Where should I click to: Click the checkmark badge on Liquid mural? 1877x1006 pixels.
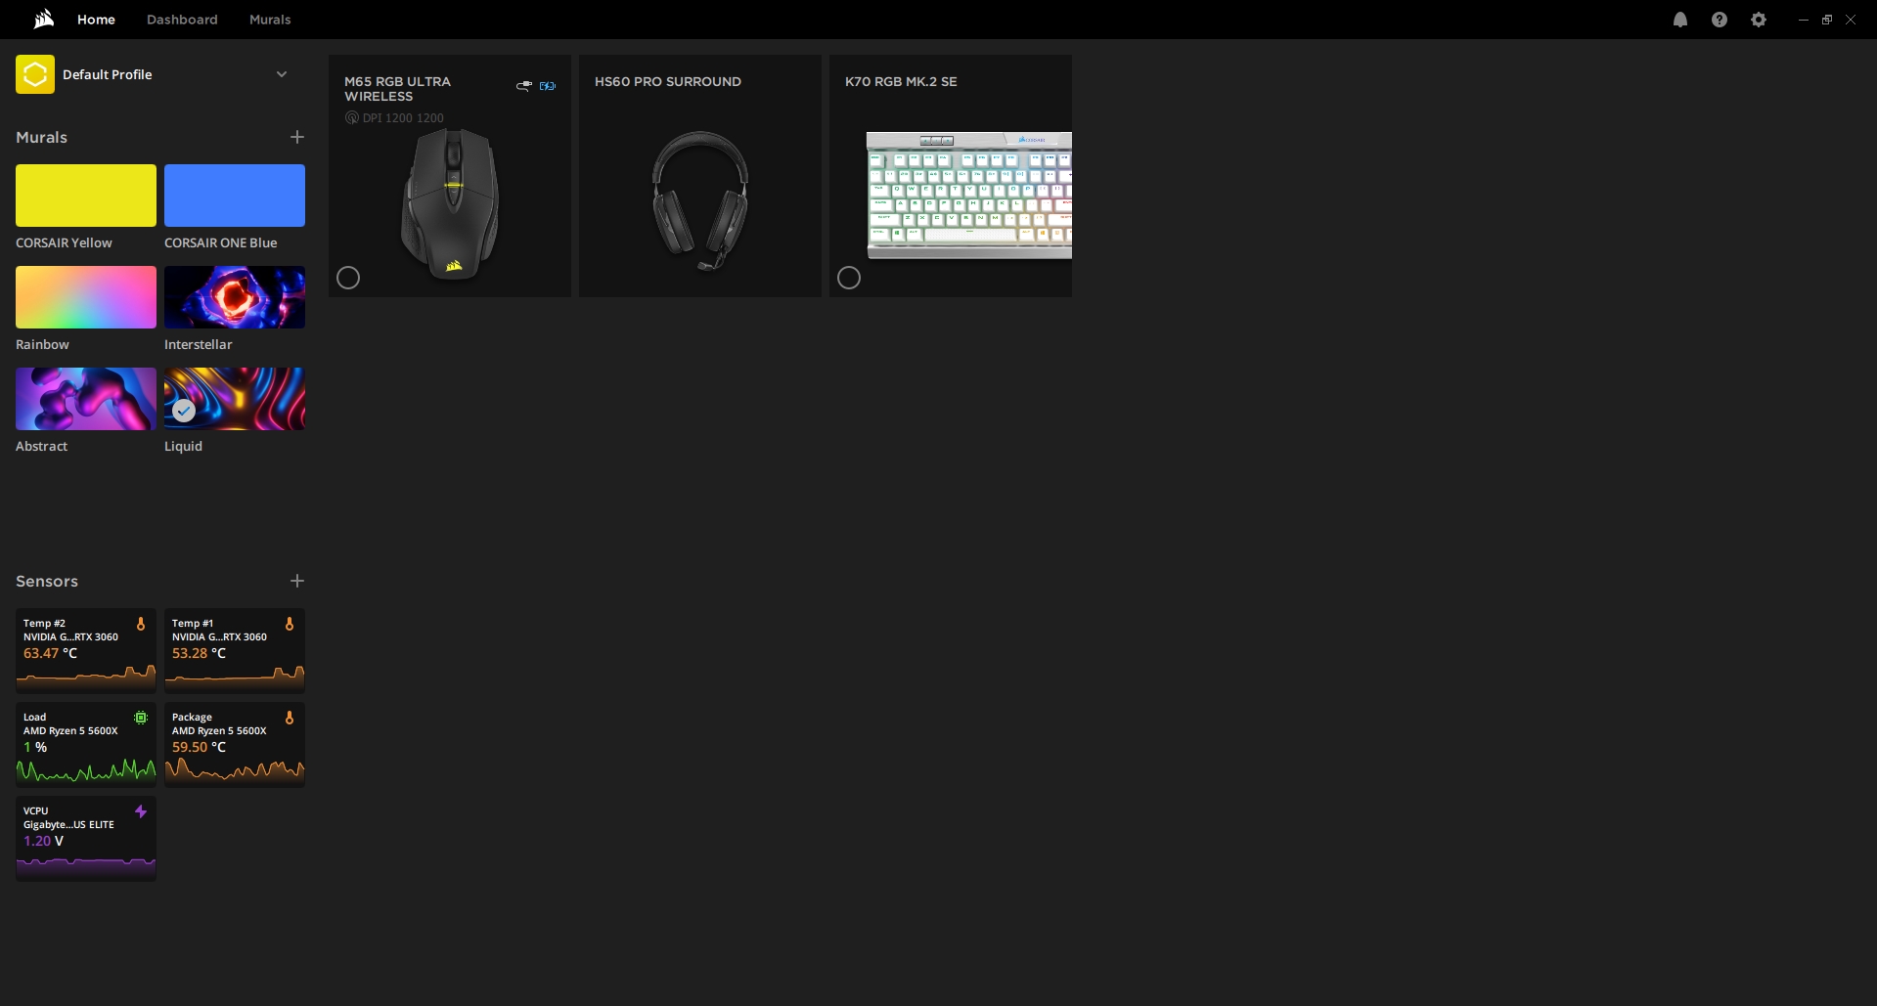184,411
